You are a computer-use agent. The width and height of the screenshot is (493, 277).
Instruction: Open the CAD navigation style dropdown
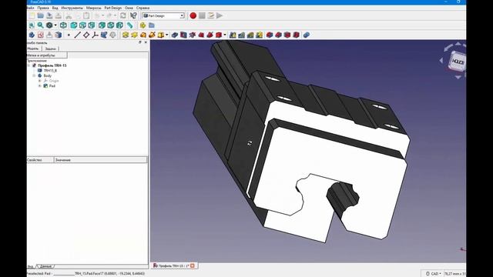click(x=434, y=274)
